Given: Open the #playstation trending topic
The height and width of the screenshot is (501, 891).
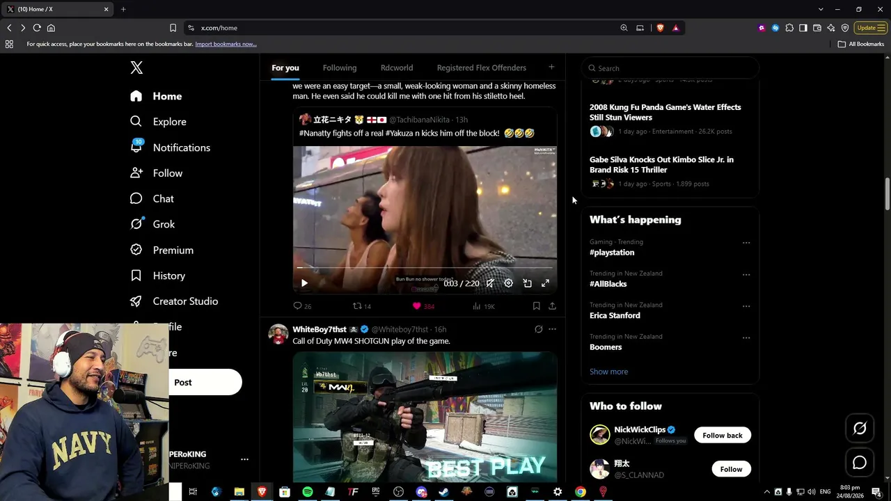Looking at the screenshot, I should click(x=612, y=253).
